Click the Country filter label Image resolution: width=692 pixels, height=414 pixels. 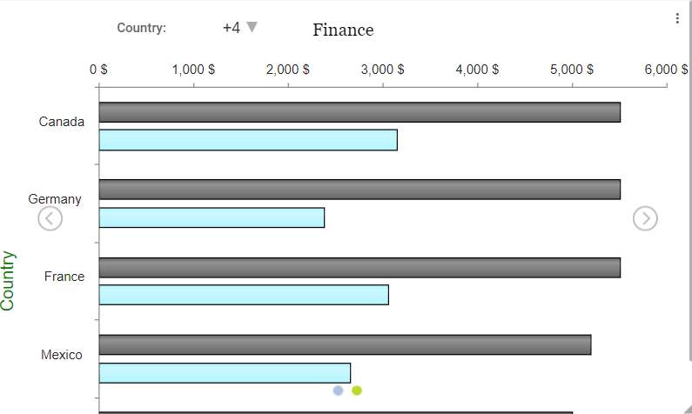tap(141, 28)
